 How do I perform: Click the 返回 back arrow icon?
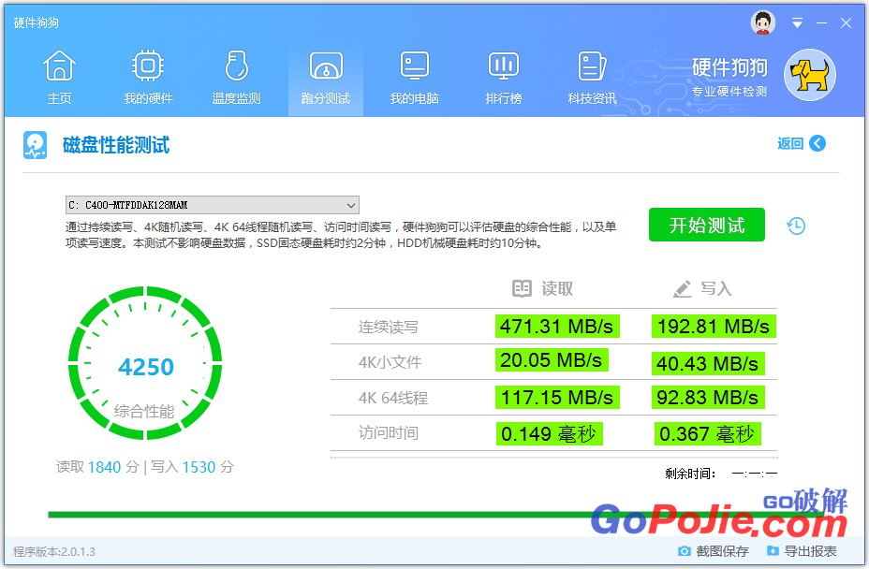point(817,143)
